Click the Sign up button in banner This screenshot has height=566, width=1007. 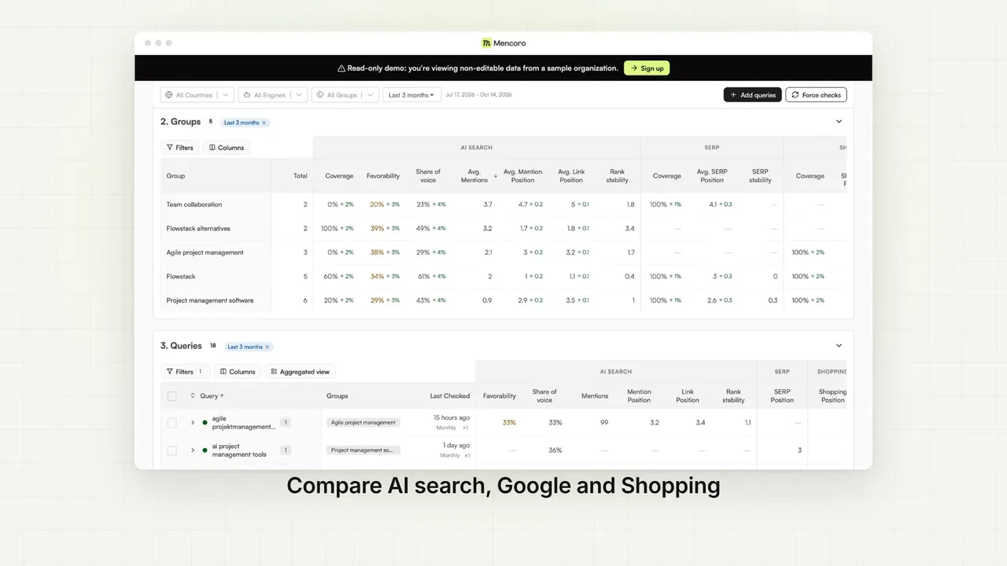[x=647, y=68]
